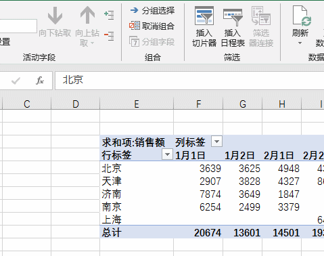Image resolution: width=324 pixels, height=256 pixels.
Task: Select column H header
Action: tap(282, 104)
